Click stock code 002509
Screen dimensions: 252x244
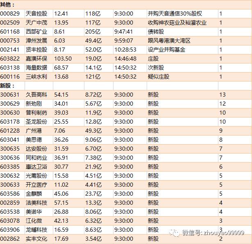pyautogui.click(x=10, y=23)
